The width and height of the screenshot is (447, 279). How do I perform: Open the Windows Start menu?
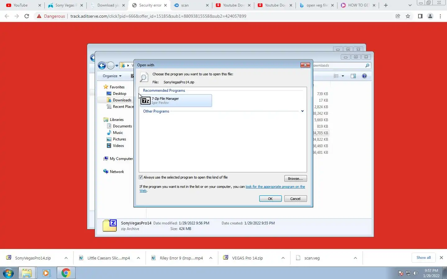click(8, 273)
